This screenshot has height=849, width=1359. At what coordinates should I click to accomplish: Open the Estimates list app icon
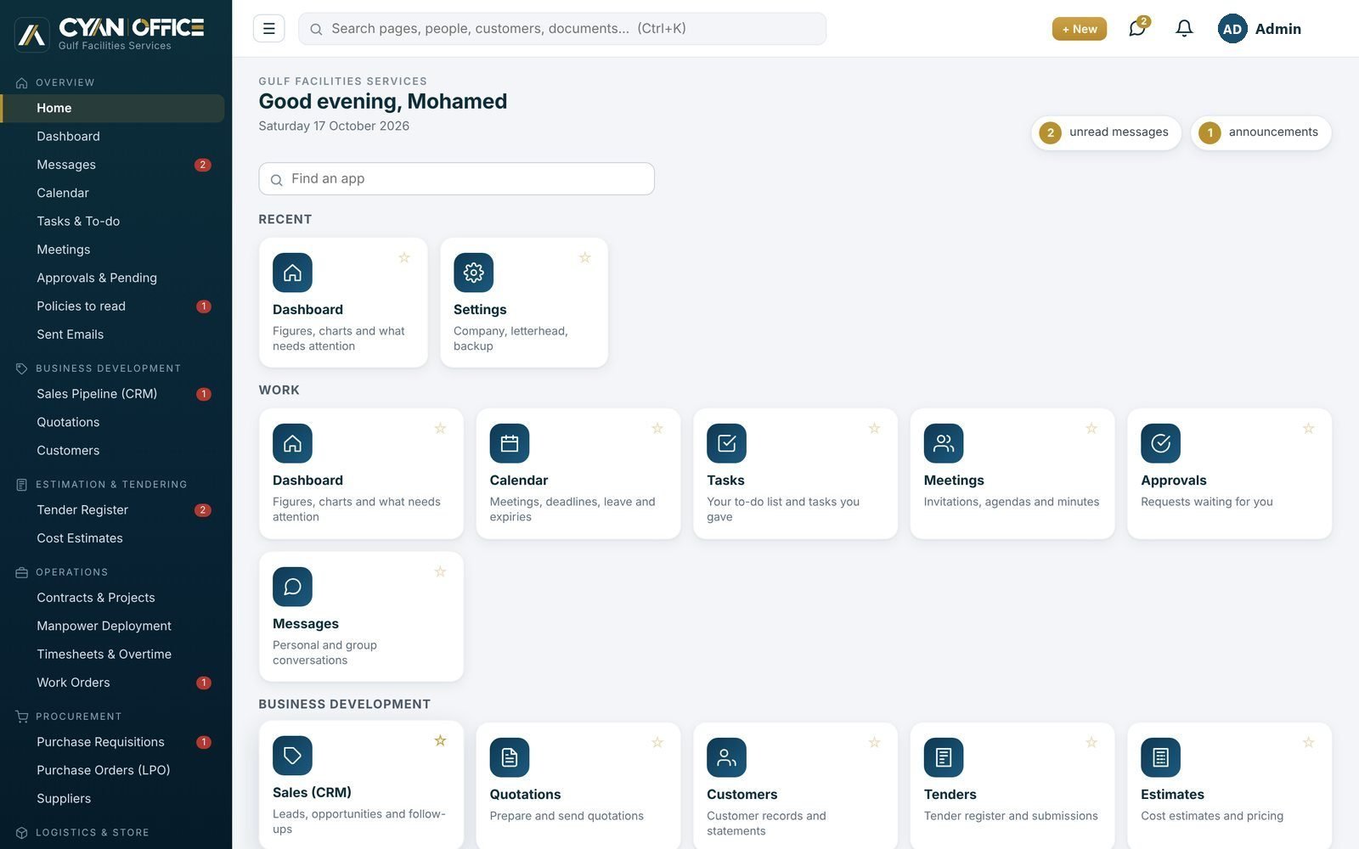click(1160, 757)
